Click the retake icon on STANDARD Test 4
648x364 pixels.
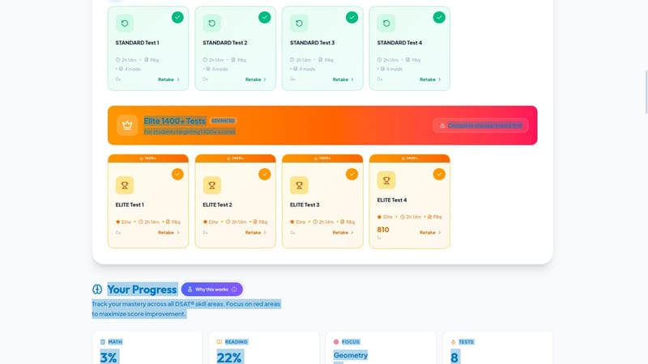coord(386,23)
